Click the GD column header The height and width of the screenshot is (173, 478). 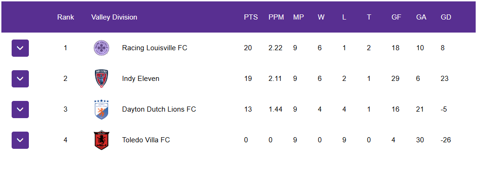pos(446,17)
